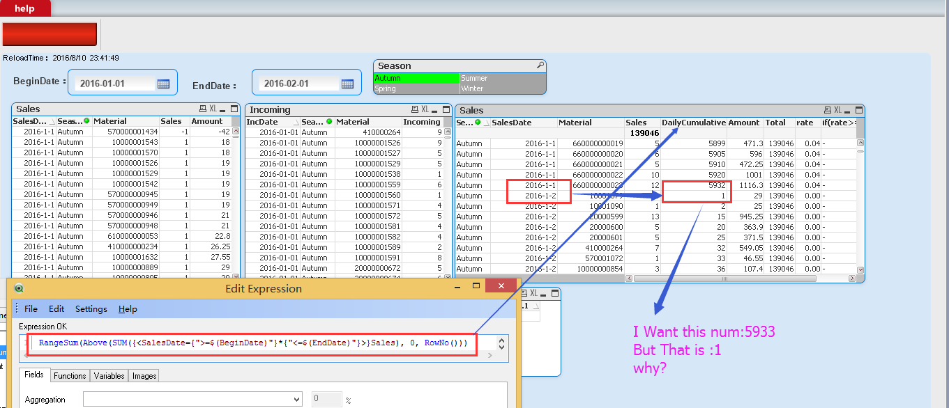Select Winter in the Season list
Screen dimensions: 949x408
coord(502,88)
